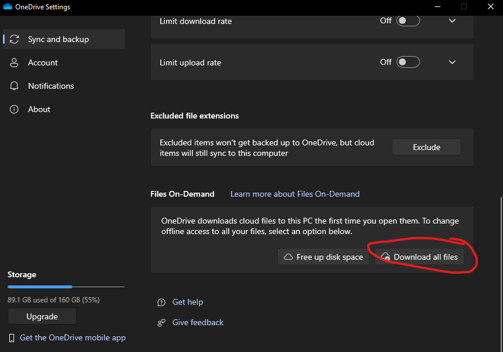503x352 pixels.
Task: Open the Sync and backup section
Action: [x=64, y=39]
